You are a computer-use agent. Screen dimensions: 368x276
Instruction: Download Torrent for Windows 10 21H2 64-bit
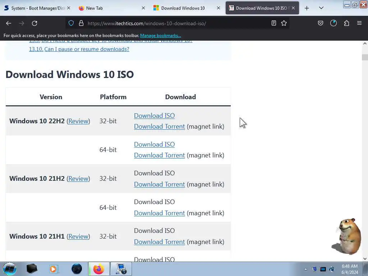(160, 213)
